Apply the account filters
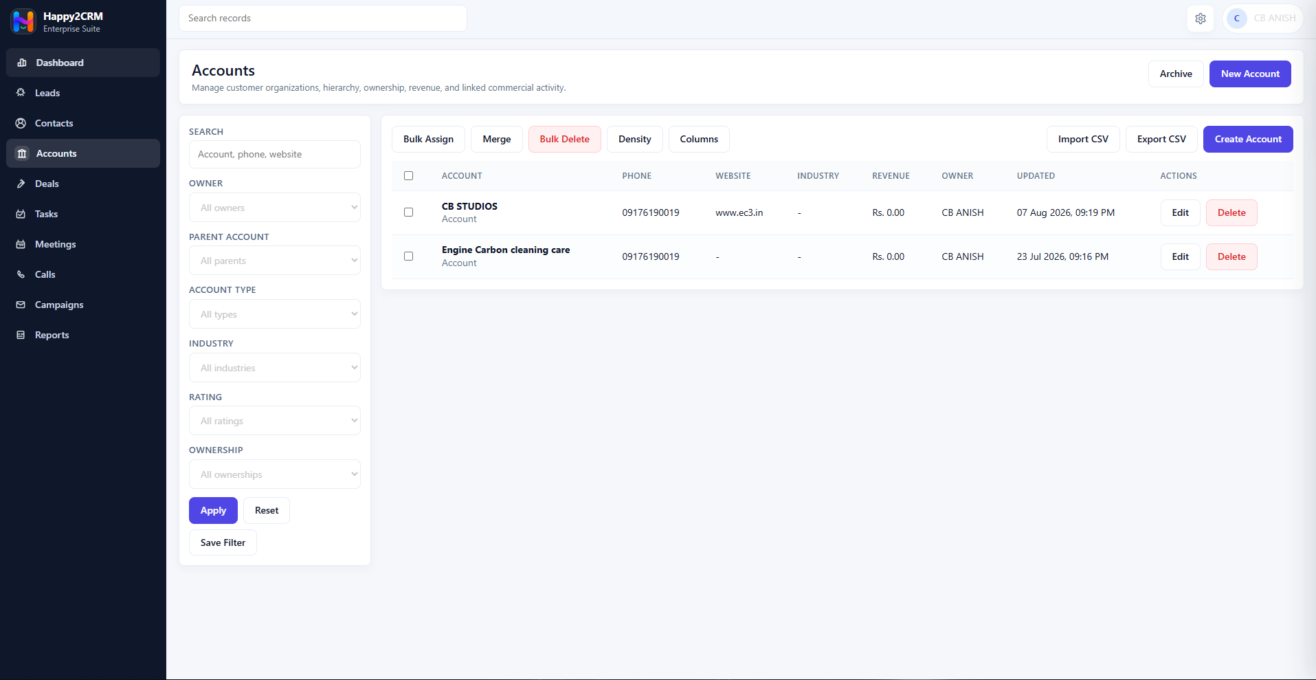This screenshot has height=680, width=1316. (x=213, y=510)
